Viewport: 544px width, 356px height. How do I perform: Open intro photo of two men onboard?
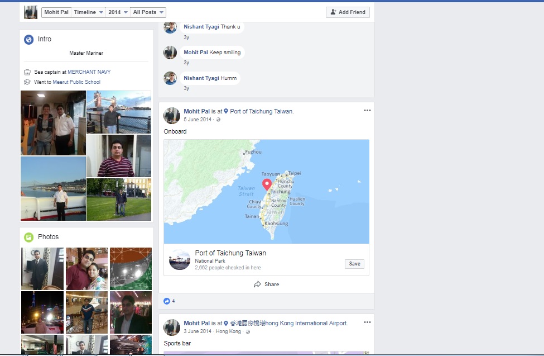coord(53,123)
